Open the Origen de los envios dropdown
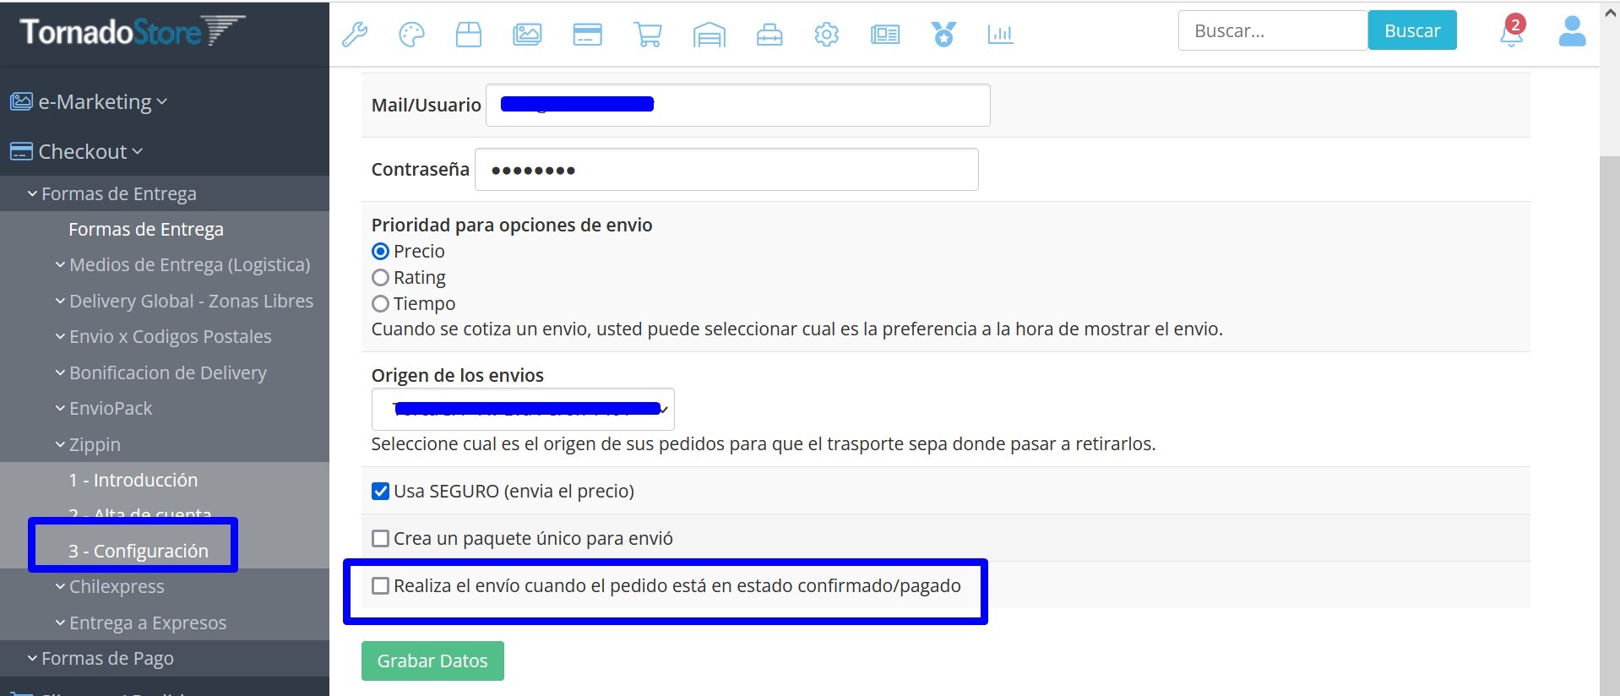The height and width of the screenshot is (696, 1620). tap(523, 409)
